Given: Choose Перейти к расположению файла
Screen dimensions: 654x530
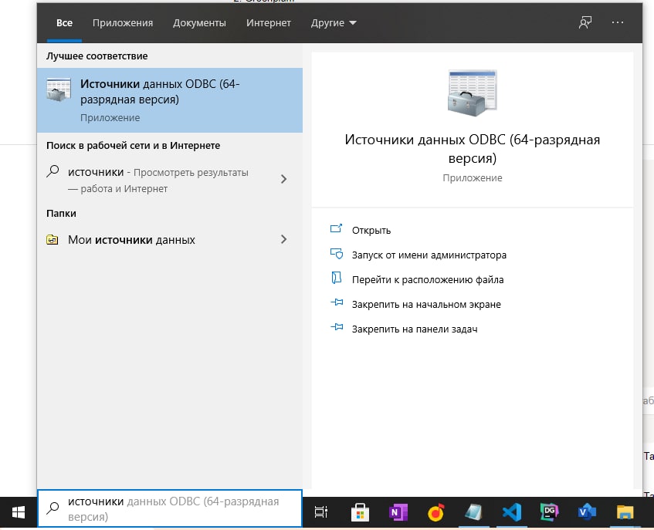Looking at the screenshot, I should click(x=428, y=279).
